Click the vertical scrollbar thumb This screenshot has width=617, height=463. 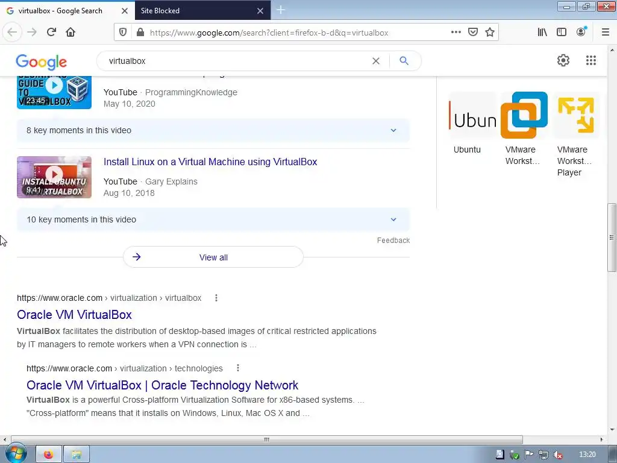612,238
